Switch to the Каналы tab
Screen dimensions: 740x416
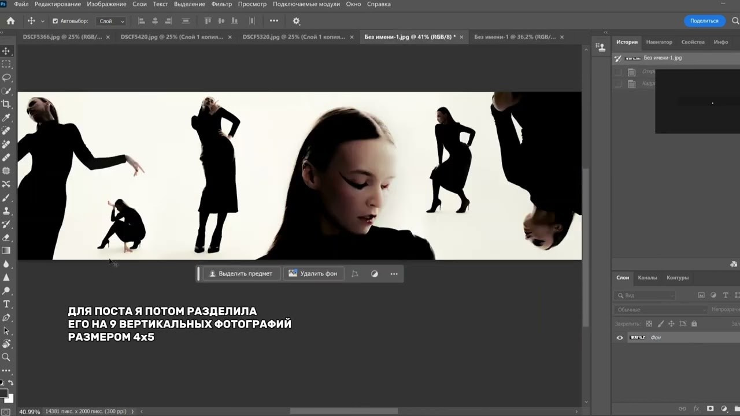(647, 277)
